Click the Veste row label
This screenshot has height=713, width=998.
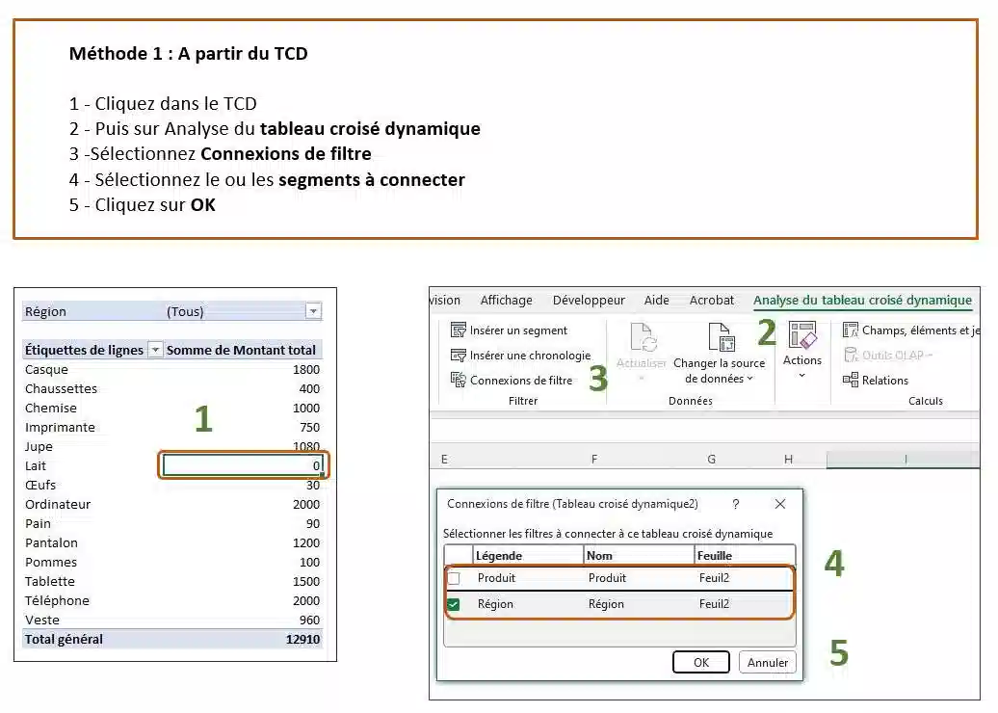(42, 621)
